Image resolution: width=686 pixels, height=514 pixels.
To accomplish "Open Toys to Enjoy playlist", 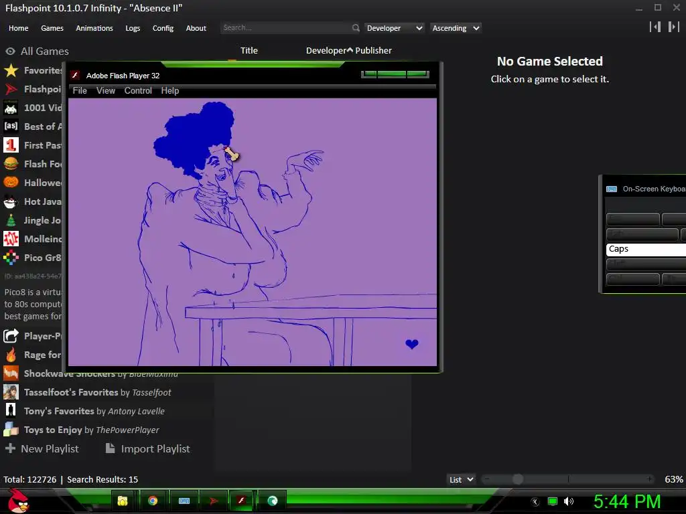I will tap(91, 430).
